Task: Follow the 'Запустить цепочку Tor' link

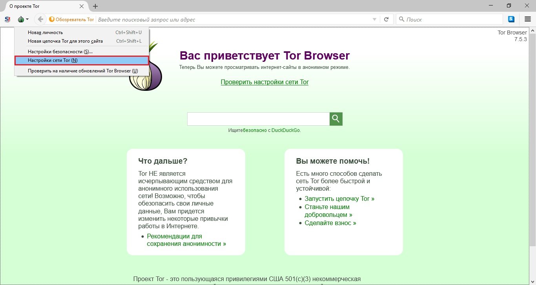Action: click(x=339, y=199)
